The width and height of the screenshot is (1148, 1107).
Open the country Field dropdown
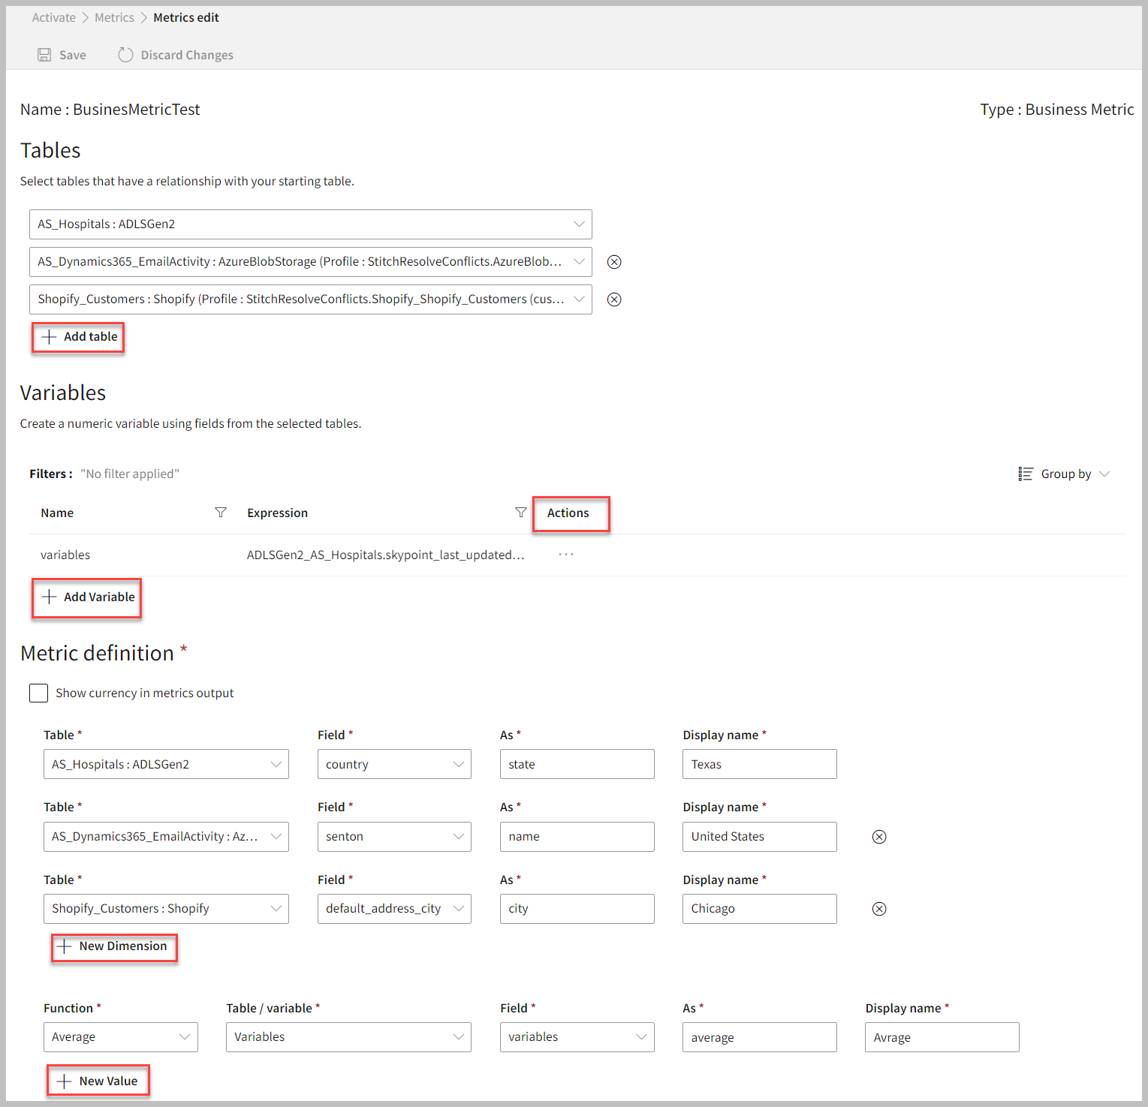pyautogui.click(x=394, y=764)
